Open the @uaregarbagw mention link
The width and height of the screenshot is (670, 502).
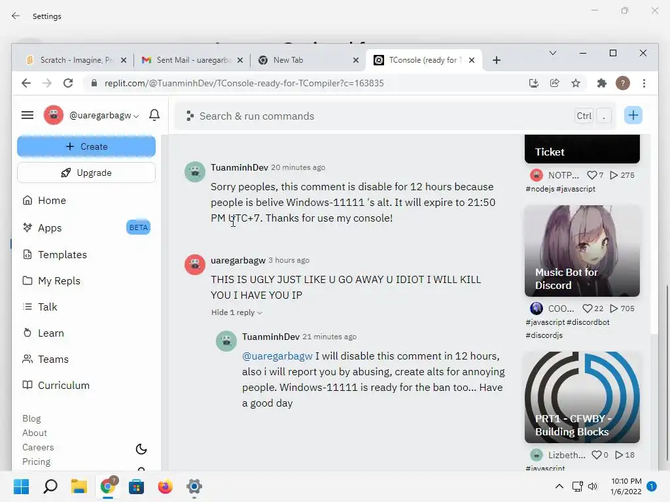point(277,356)
